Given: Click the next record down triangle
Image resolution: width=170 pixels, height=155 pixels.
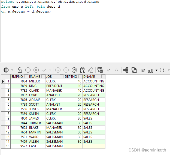Looking at the screenshot, I should coord(108,70).
